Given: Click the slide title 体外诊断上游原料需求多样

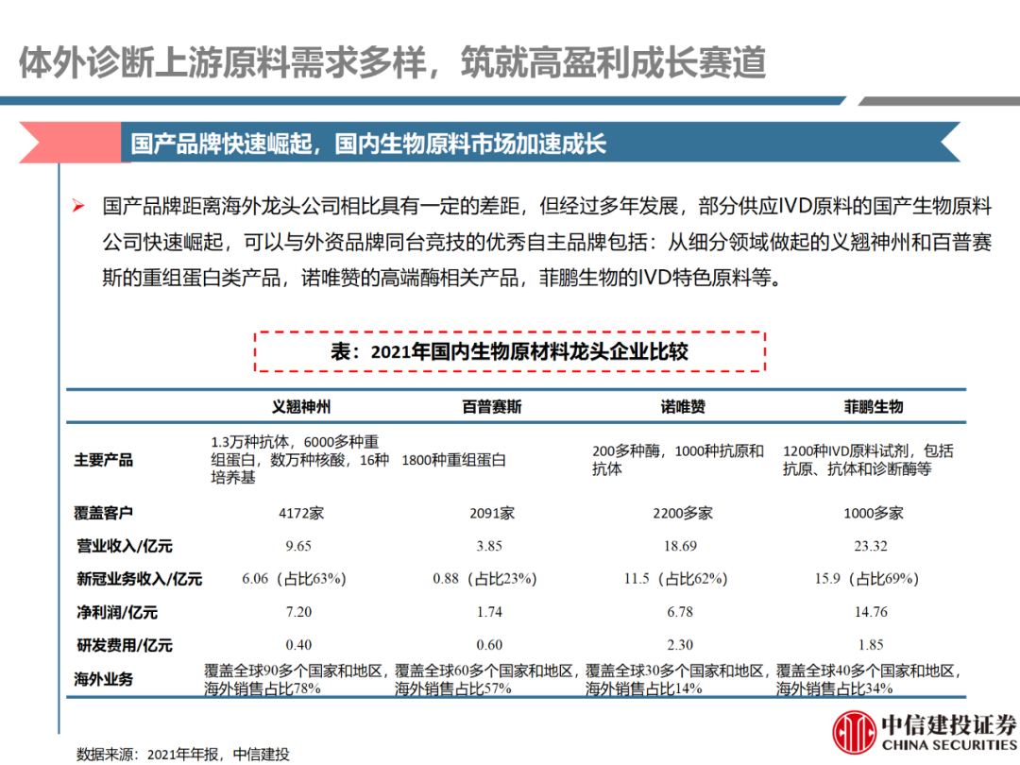Looking at the screenshot, I should tap(392, 62).
